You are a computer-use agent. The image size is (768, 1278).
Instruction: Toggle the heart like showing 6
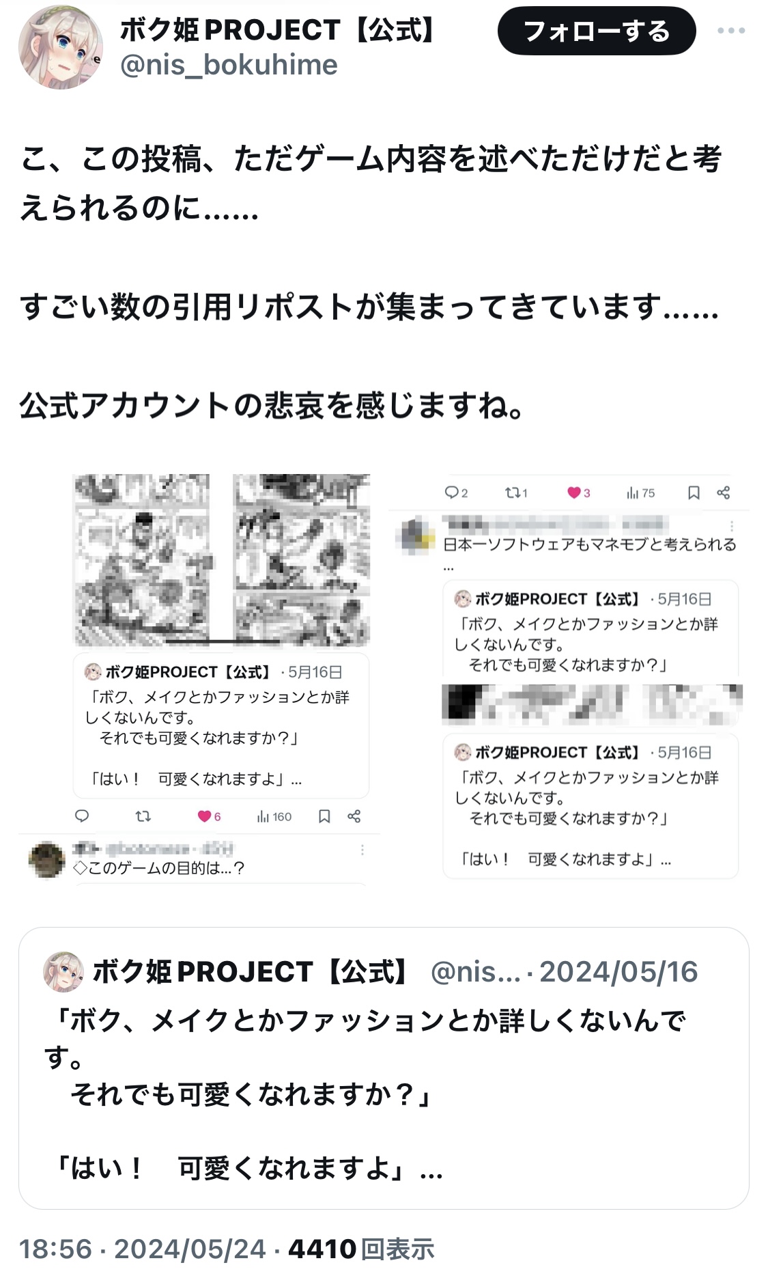(209, 816)
